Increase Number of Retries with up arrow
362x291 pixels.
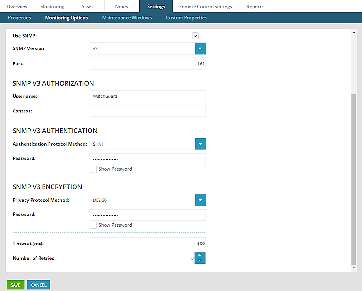coord(200,255)
